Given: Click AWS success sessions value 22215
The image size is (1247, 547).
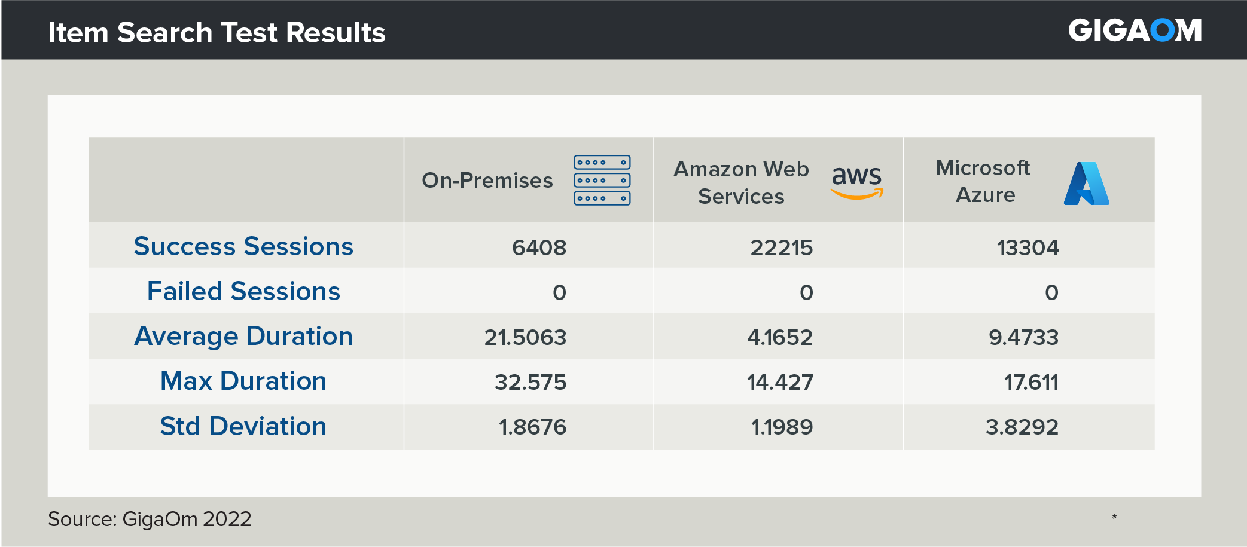Looking at the screenshot, I should (781, 247).
